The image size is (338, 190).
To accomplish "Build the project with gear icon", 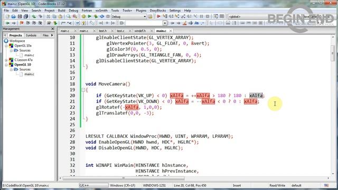I will 83,16.
